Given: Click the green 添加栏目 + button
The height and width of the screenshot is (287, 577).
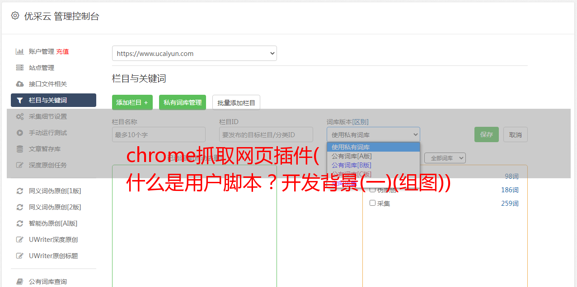Looking at the screenshot, I should pos(132,102).
